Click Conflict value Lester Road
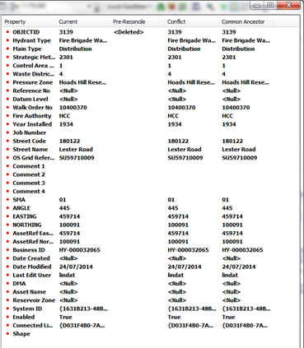The image size is (304, 348). (x=185, y=150)
